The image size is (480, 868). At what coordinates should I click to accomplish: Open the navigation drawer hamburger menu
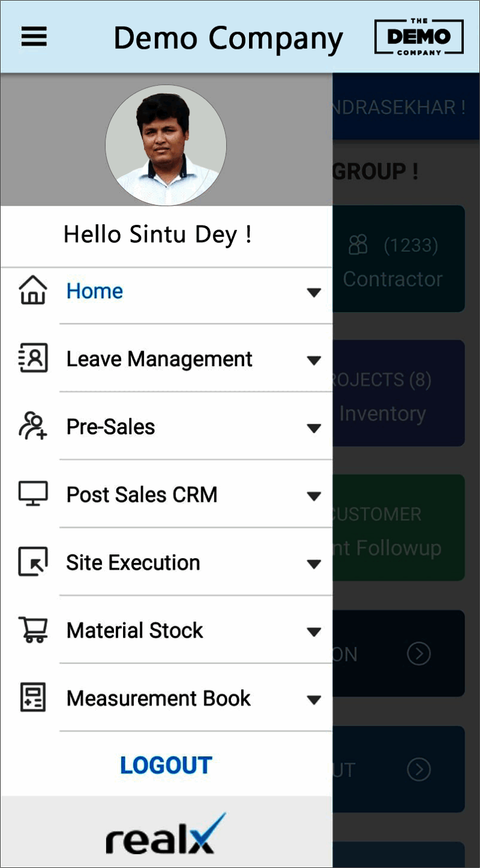[x=33, y=36]
